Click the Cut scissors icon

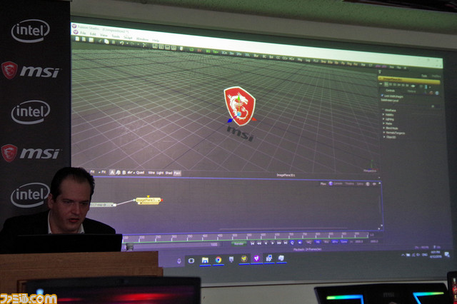pyautogui.click(x=144, y=45)
